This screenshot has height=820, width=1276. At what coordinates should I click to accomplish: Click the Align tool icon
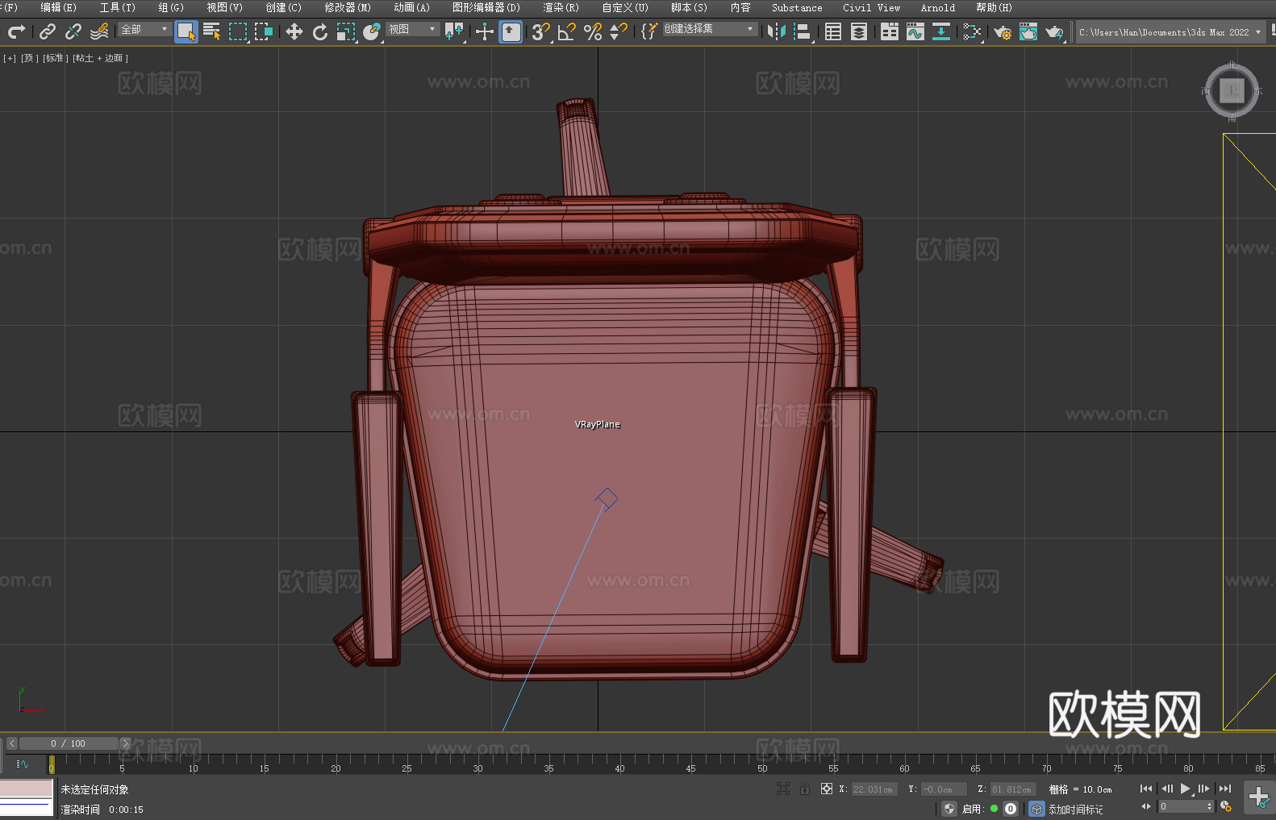(x=803, y=31)
